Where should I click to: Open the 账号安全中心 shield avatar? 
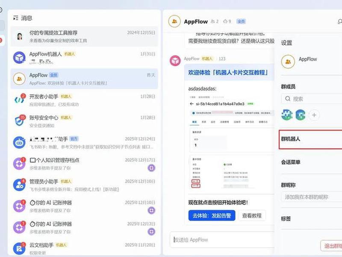(19, 121)
